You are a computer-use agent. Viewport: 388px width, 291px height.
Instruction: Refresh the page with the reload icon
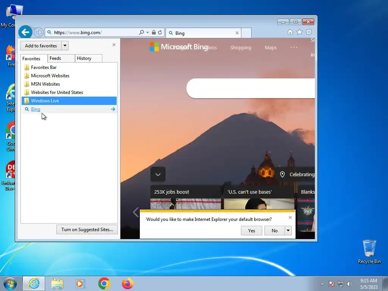coord(160,33)
